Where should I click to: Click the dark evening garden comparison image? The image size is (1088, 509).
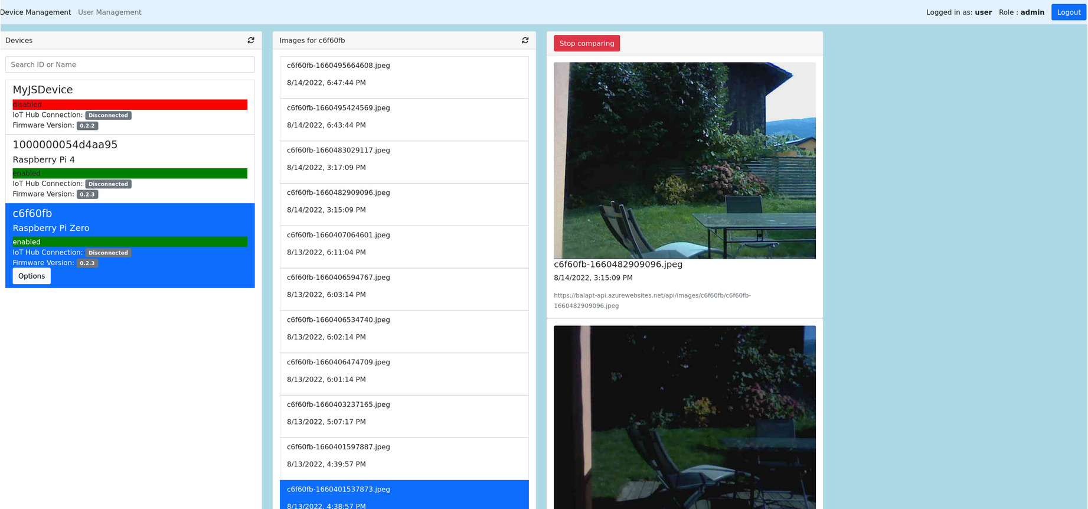(684, 417)
